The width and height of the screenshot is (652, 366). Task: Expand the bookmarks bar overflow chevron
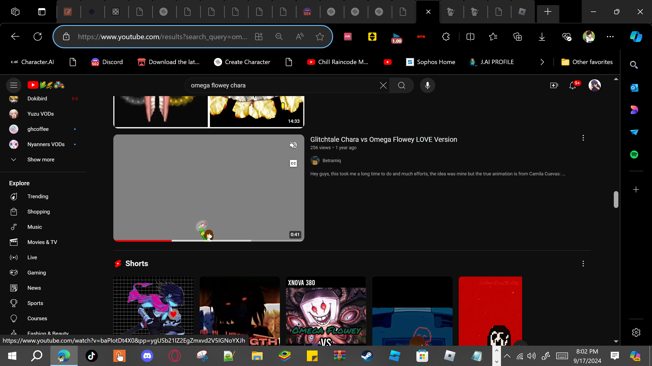click(542, 62)
